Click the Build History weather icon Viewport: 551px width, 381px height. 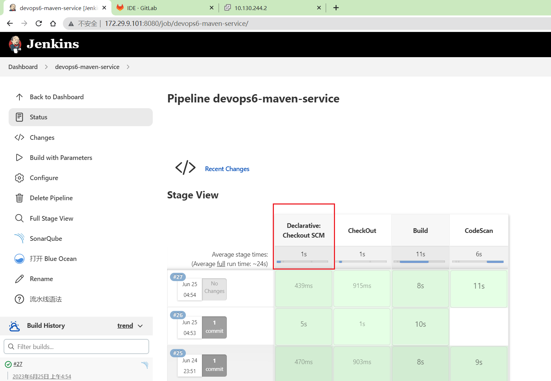click(x=14, y=326)
